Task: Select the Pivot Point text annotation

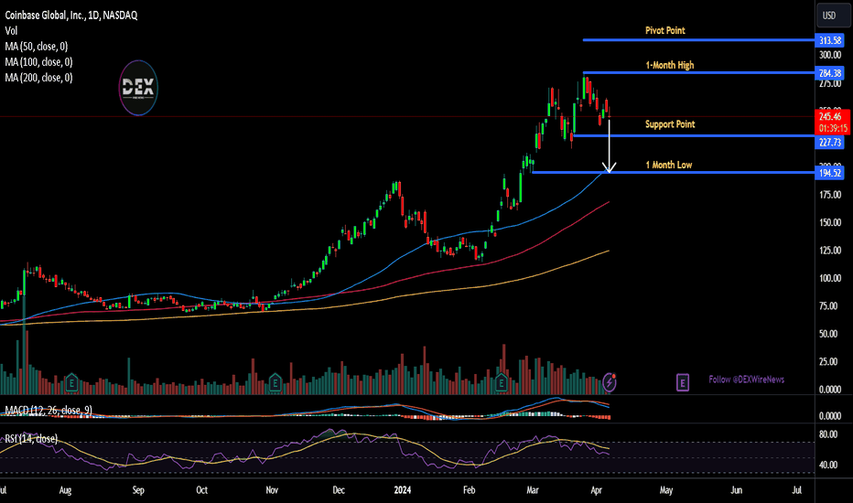Action: pyautogui.click(x=664, y=30)
